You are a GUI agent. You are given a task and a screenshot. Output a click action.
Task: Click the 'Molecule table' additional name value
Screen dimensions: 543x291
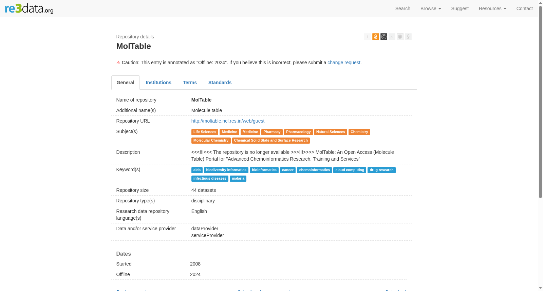tap(207, 110)
